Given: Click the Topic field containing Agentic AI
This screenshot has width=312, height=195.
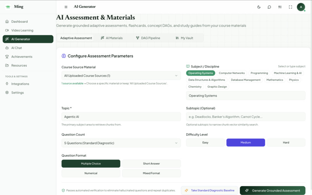Looking at the screenshot, I should coord(121,116).
